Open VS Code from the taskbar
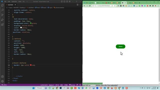160x90 pixels. click(x=104, y=88)
